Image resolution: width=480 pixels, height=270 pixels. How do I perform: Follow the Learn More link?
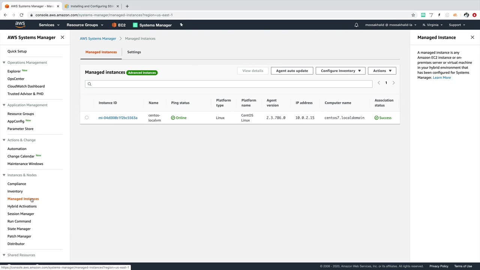click(442, 78)
